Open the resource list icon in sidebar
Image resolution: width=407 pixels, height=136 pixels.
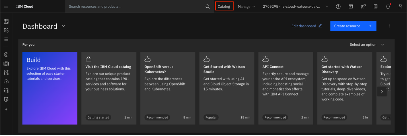tap(6, 39)
